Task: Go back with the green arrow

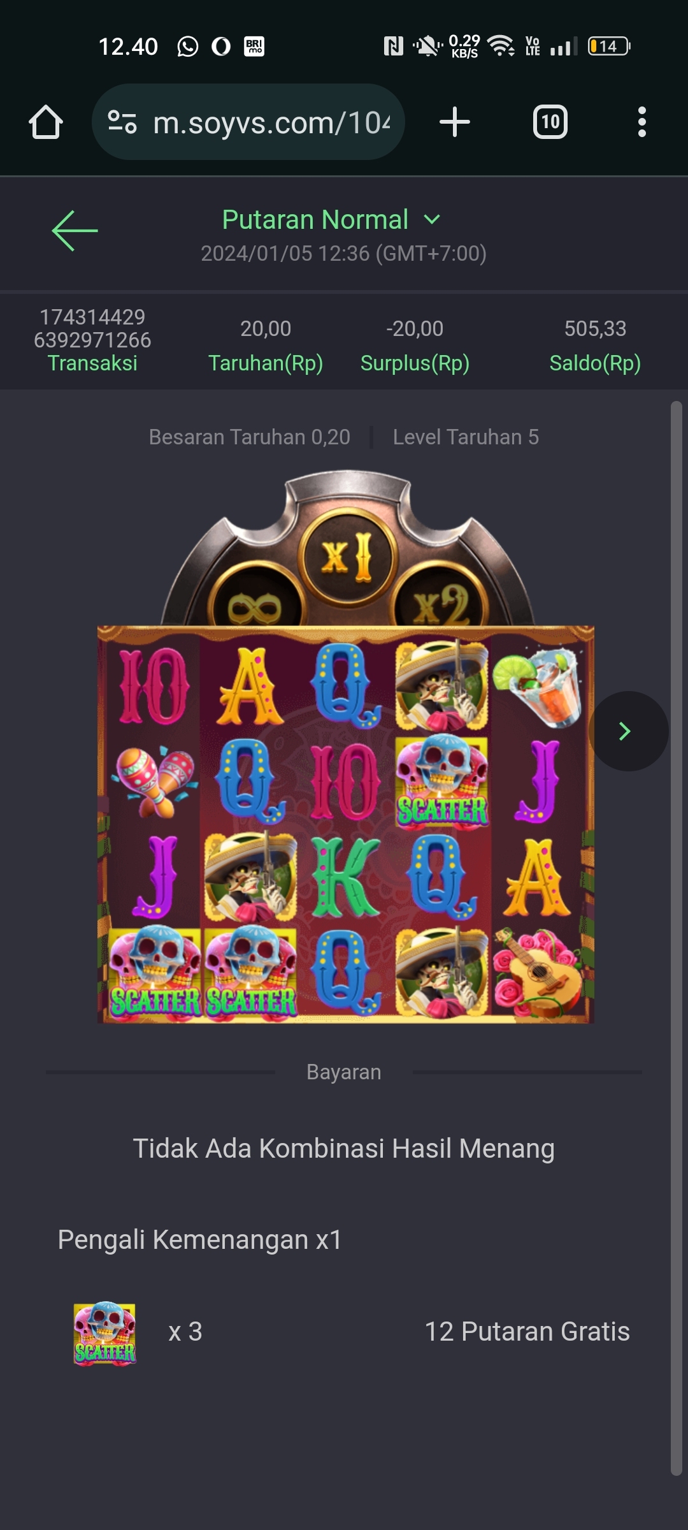Action: pos(75,230)
